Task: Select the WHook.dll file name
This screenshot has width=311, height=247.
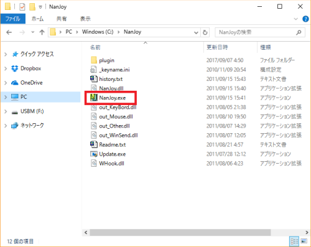Action: coord(111,164)
